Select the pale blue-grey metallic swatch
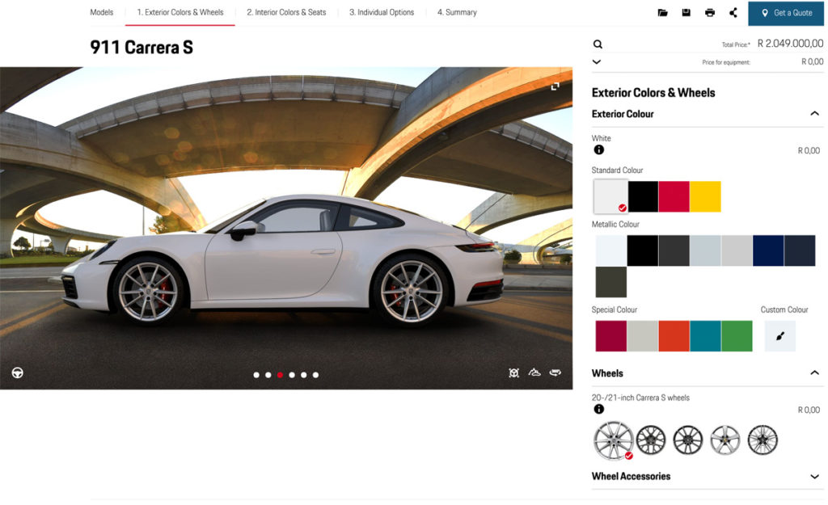The width and height of the screenshot is (828, 505). [705, 250]
